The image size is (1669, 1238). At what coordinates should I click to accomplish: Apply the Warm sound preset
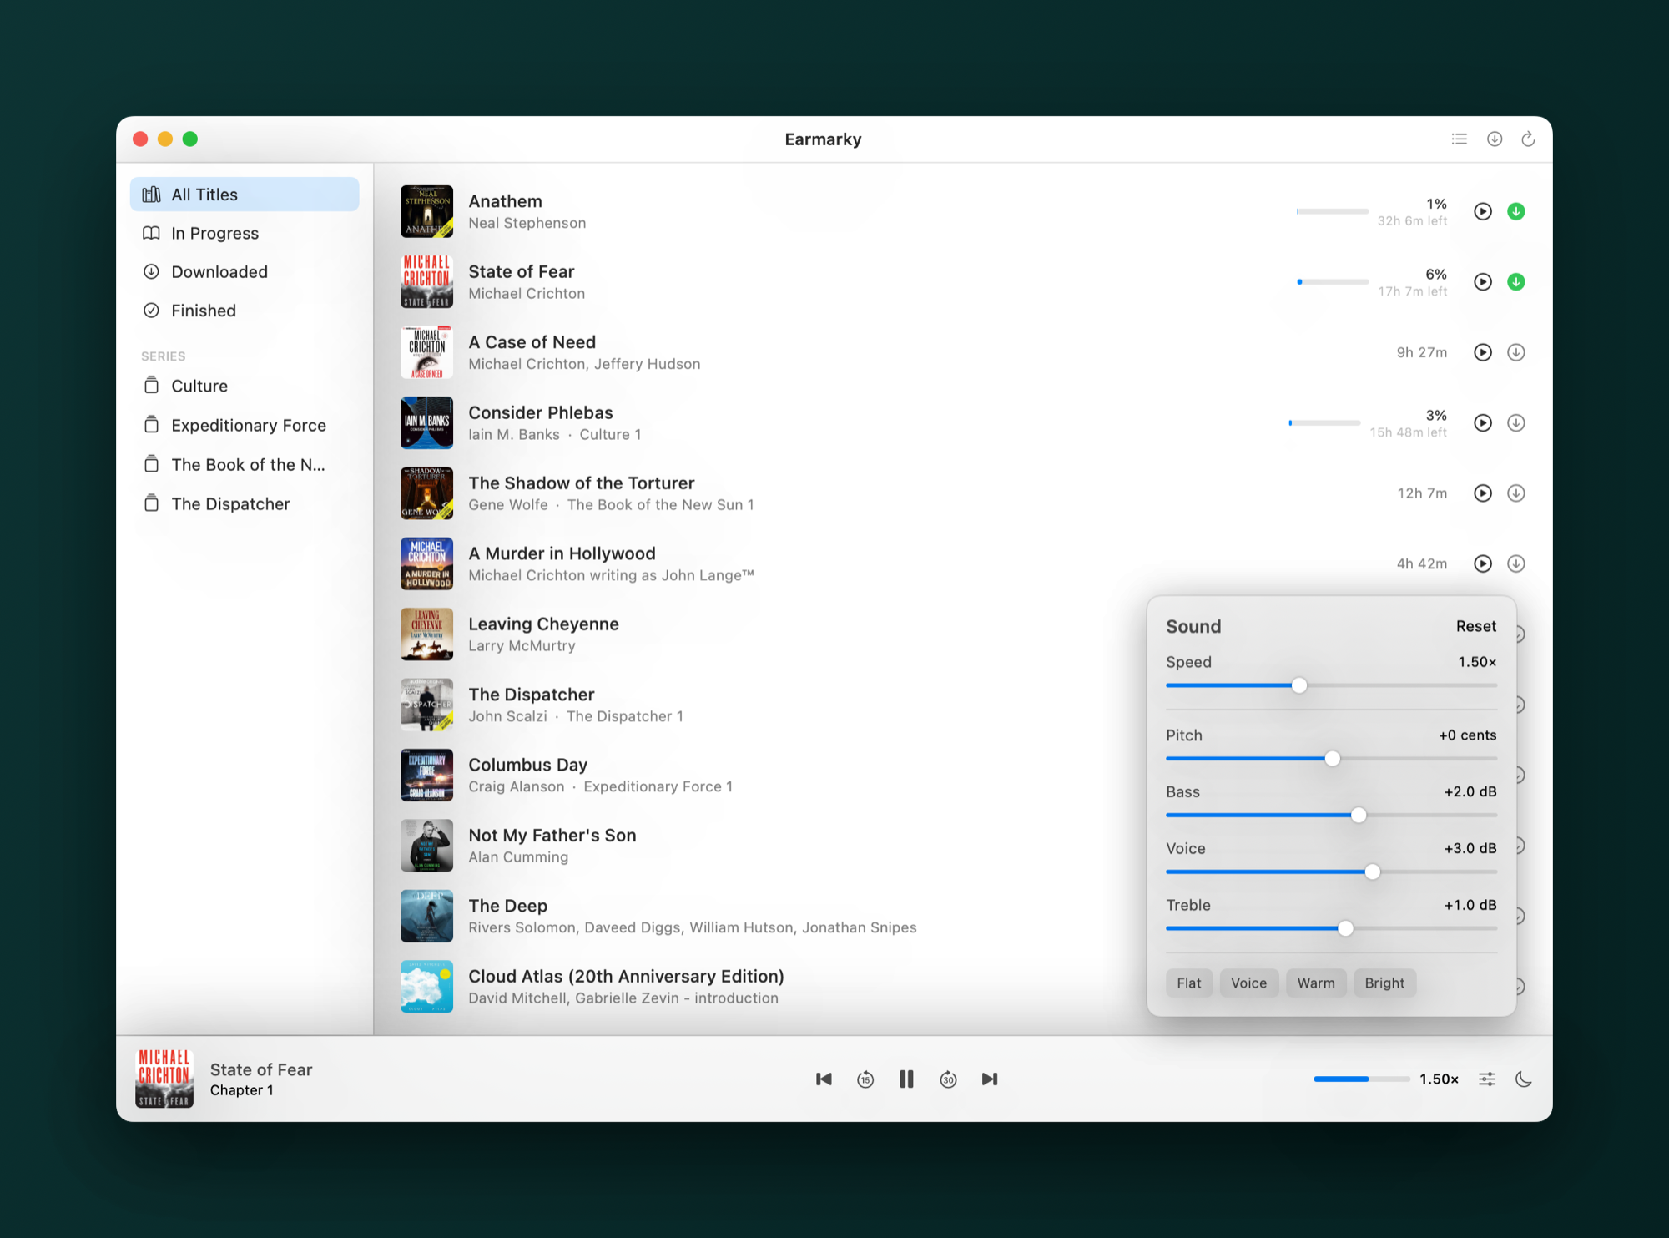(x=1316, y=983)
